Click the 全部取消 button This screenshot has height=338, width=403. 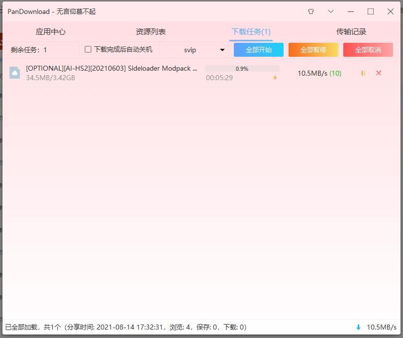coord(368,50)
